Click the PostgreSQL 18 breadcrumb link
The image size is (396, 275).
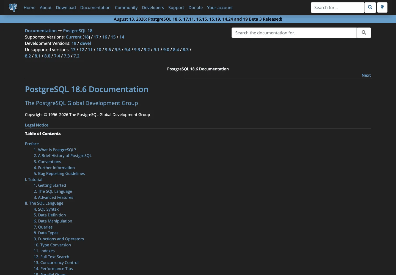[78, 31]
